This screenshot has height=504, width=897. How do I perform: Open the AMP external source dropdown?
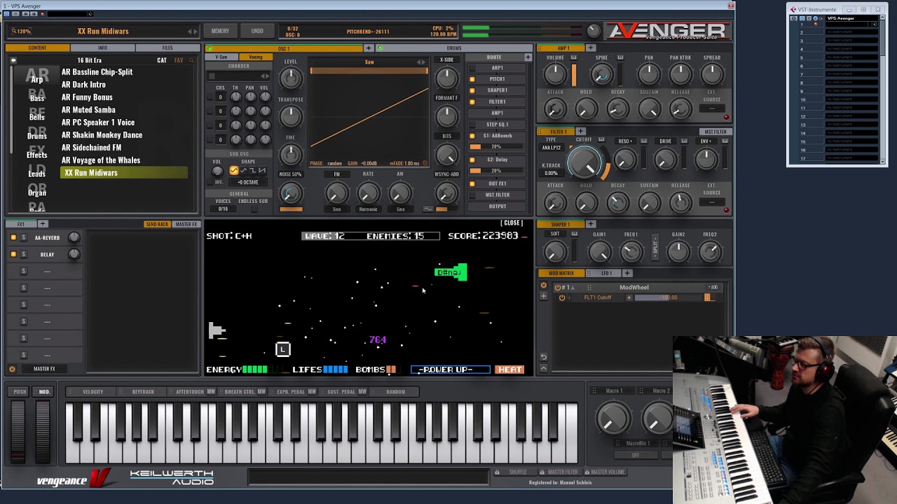[712, 108]
